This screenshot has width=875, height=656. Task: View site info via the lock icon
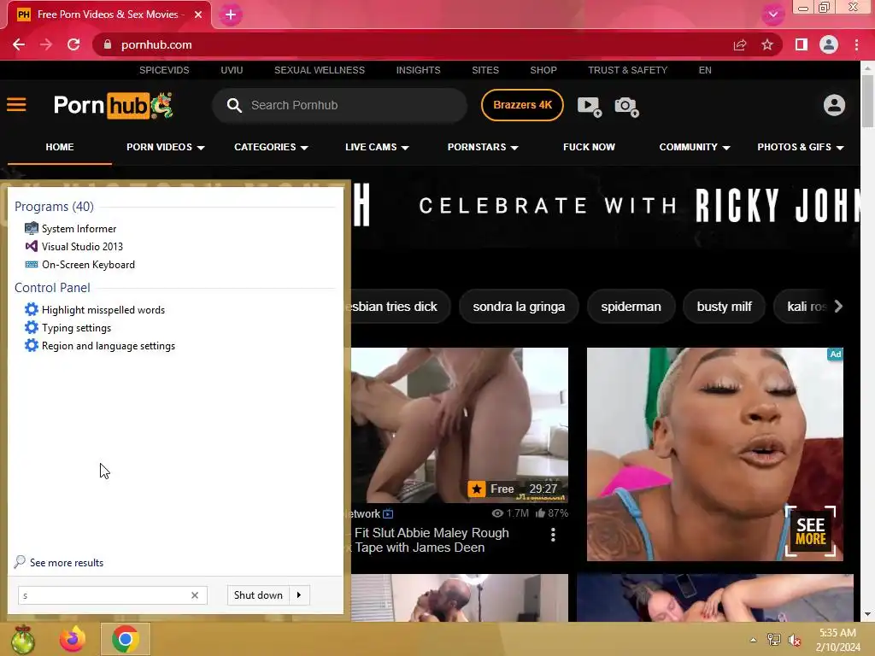pos(108,44)
